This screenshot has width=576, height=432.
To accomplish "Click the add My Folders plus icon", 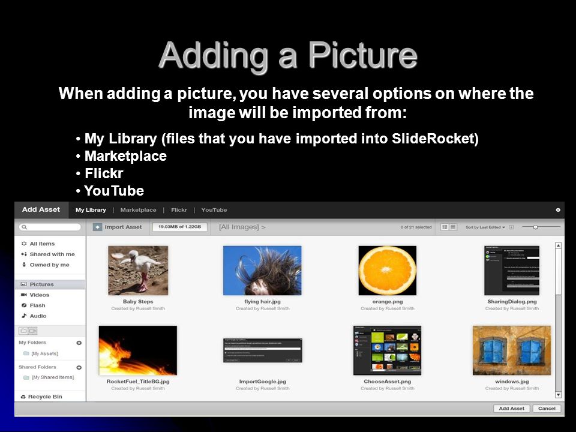I will tap(79, 343).
